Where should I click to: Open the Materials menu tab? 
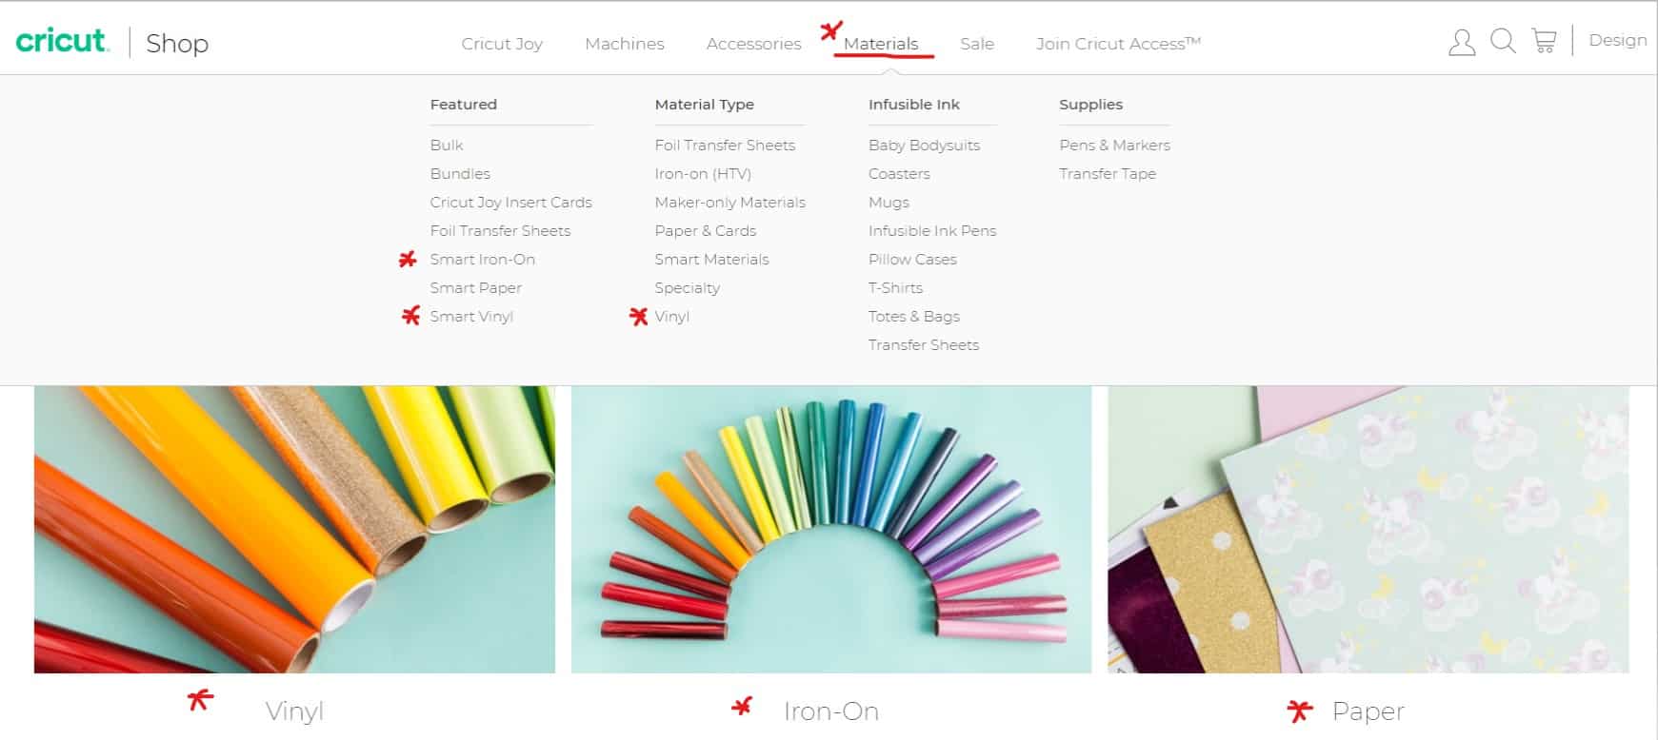coord(881,44)
